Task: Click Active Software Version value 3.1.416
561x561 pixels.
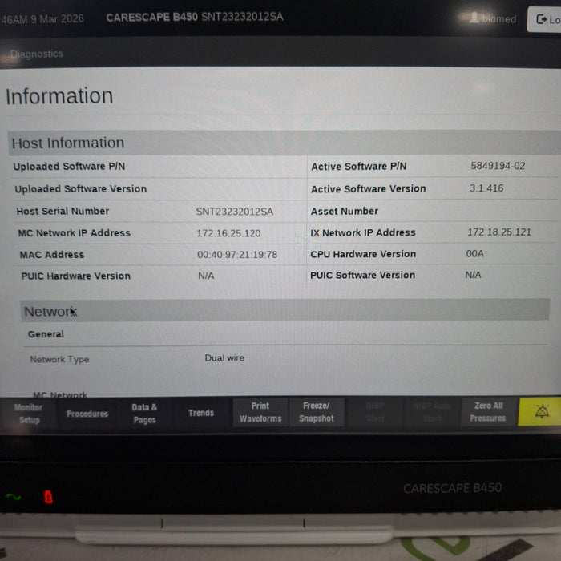Action: pos(486,188)
